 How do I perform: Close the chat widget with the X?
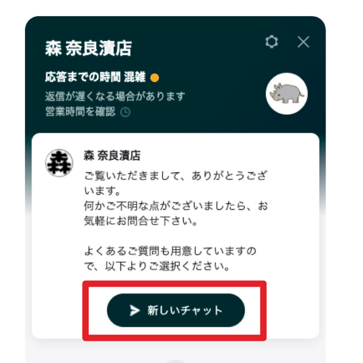(303, 42)
